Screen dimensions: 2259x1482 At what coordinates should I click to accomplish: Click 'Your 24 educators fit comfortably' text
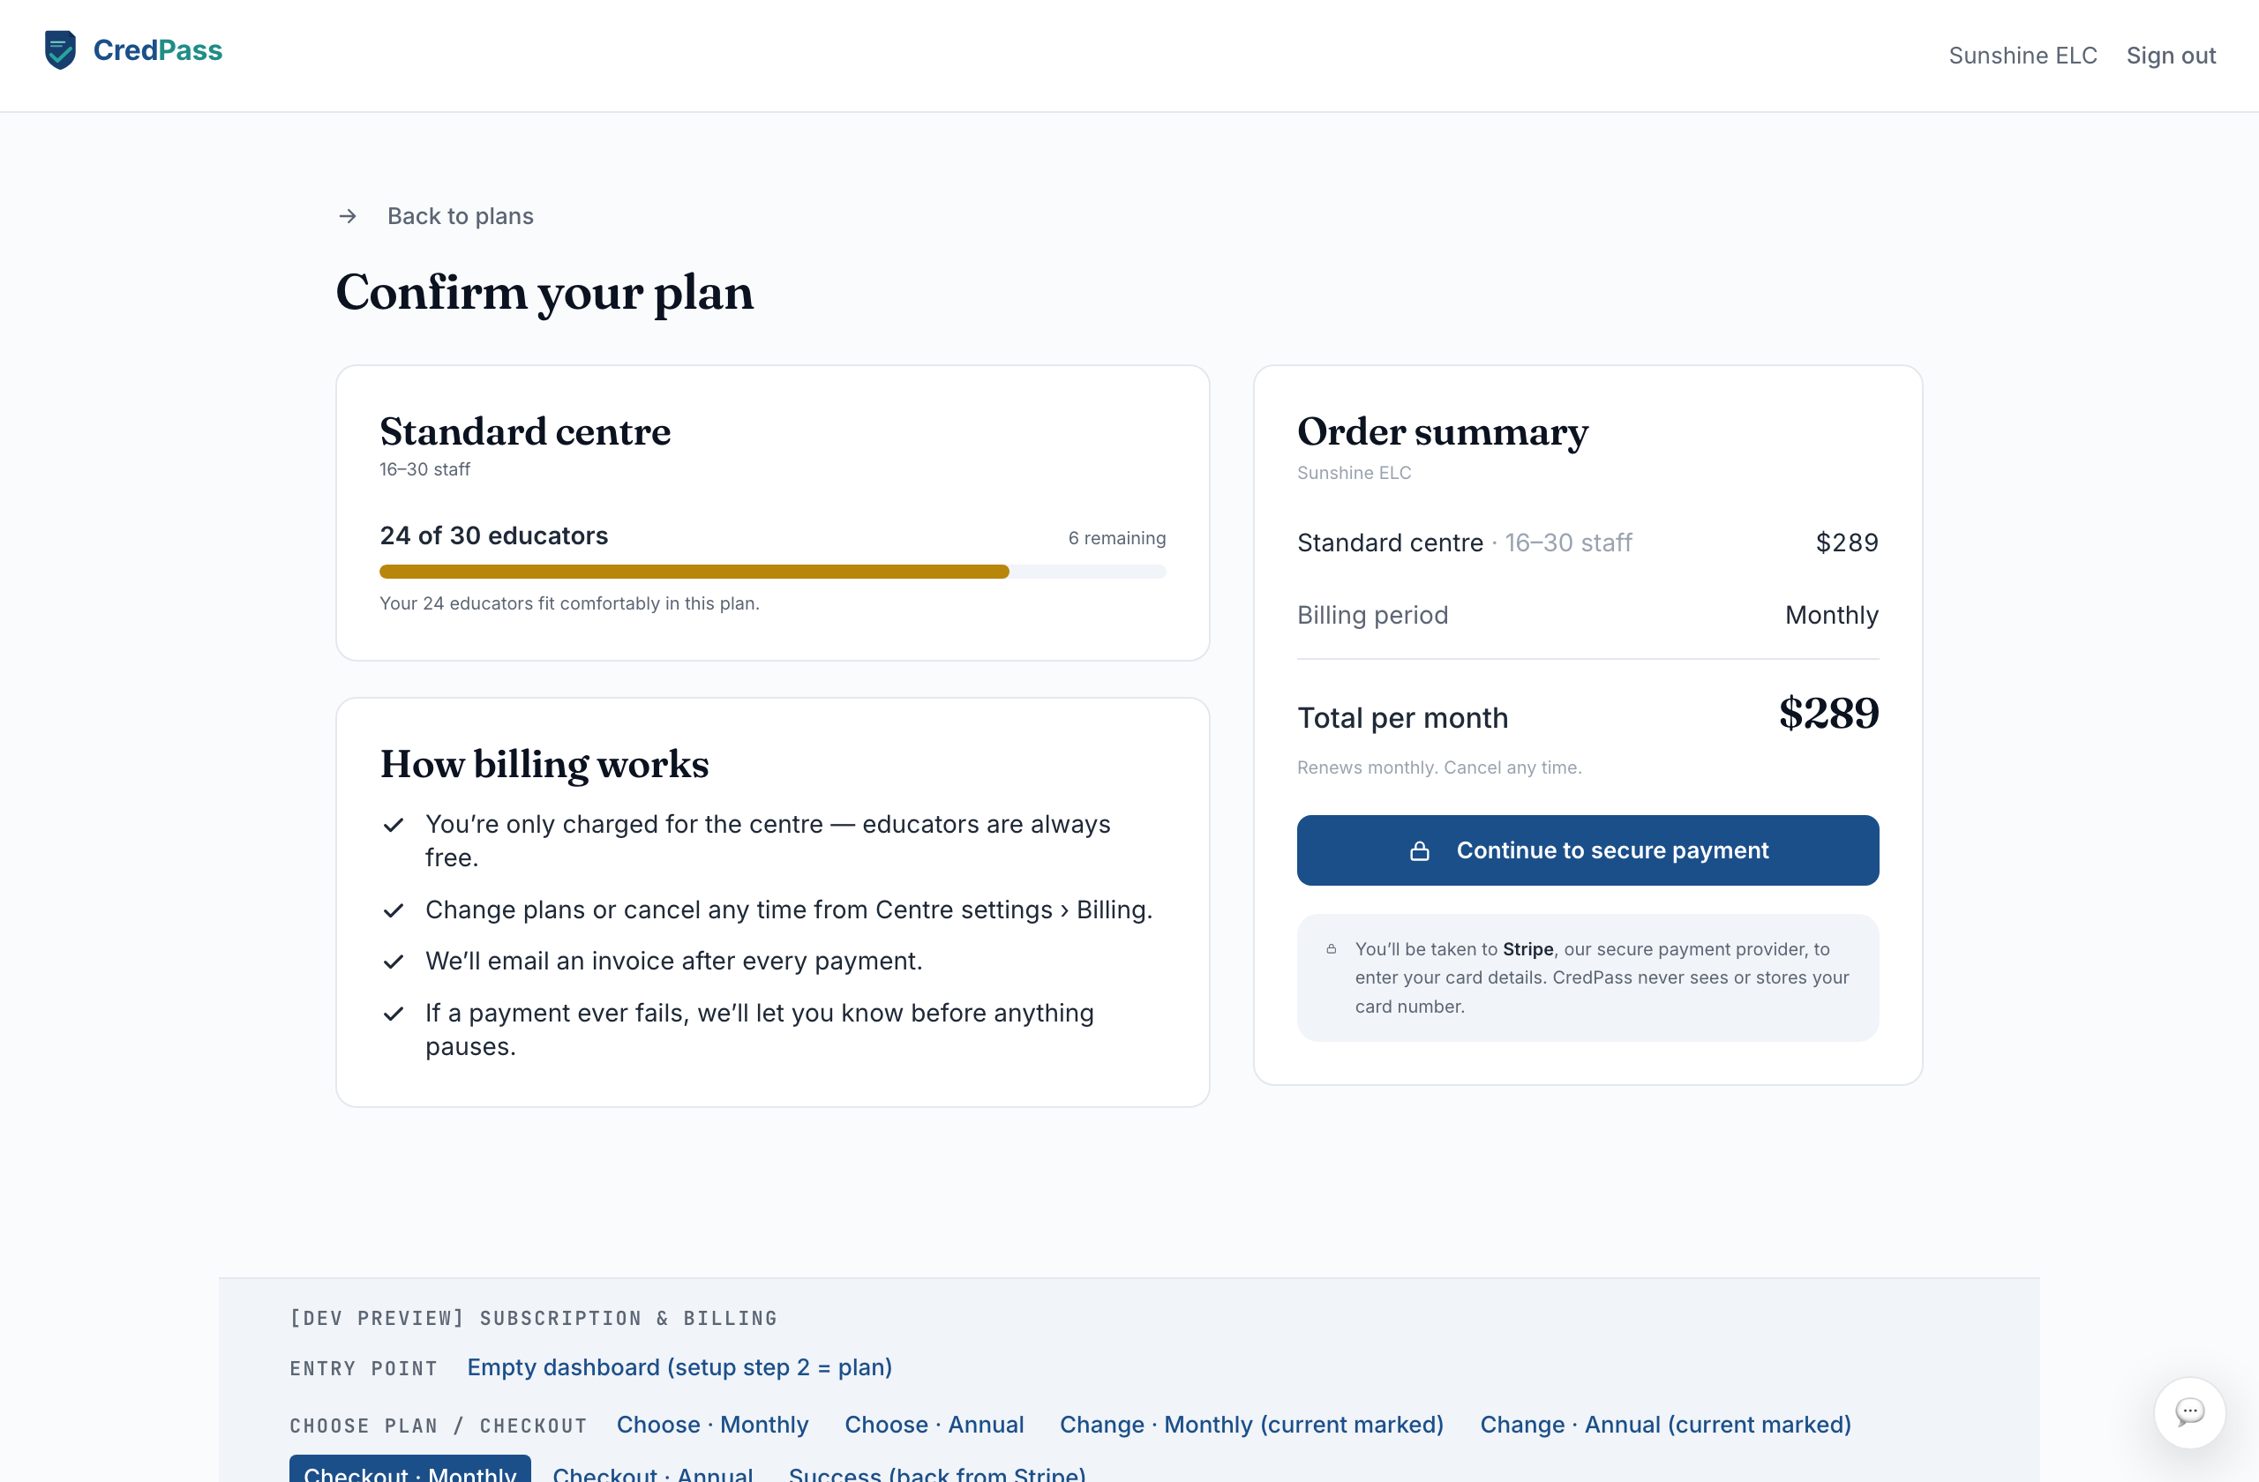[569, 603]
